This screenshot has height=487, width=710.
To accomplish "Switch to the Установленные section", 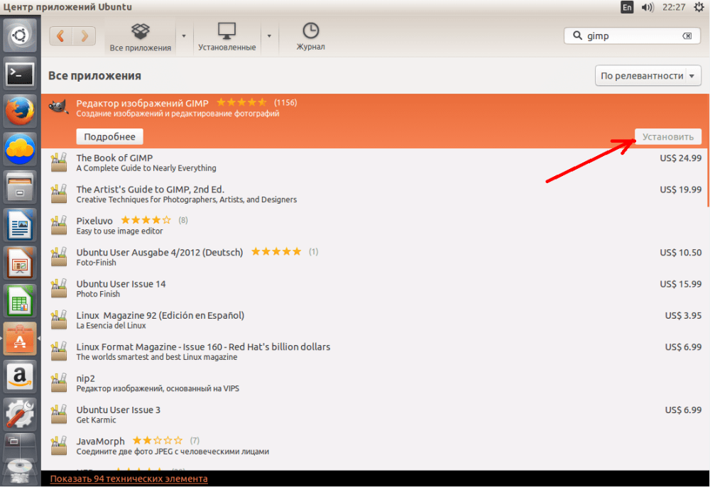I will pos(227,37).
